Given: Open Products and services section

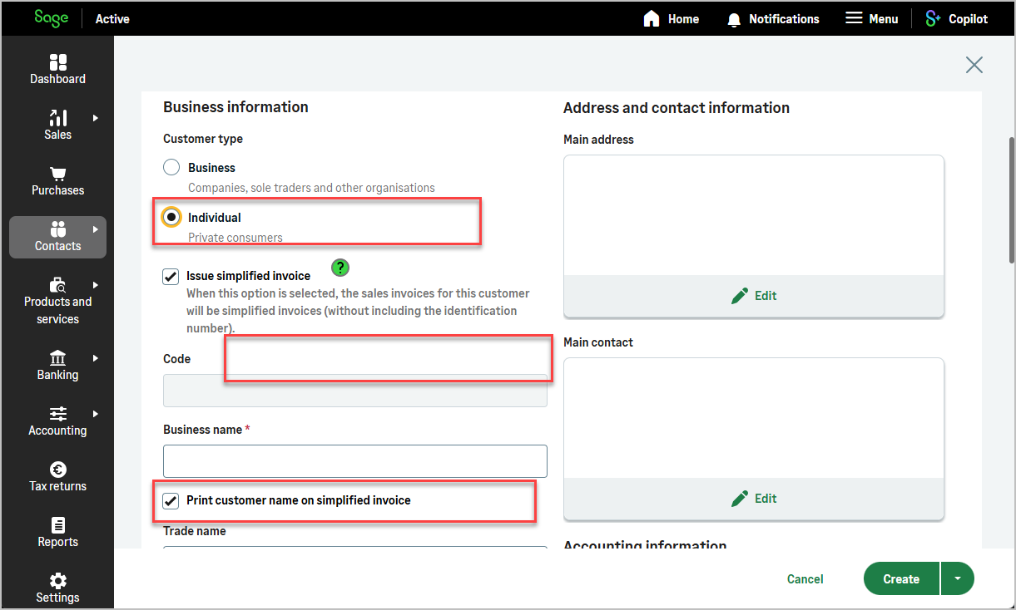Looking at the screenshot, I should click(x=57, y=302).
